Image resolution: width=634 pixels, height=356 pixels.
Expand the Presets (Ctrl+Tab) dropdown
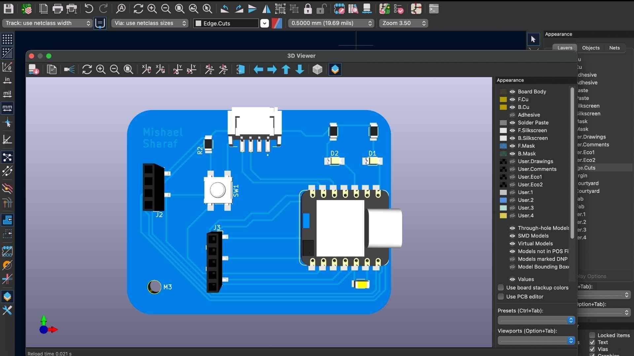click(536, 320)
